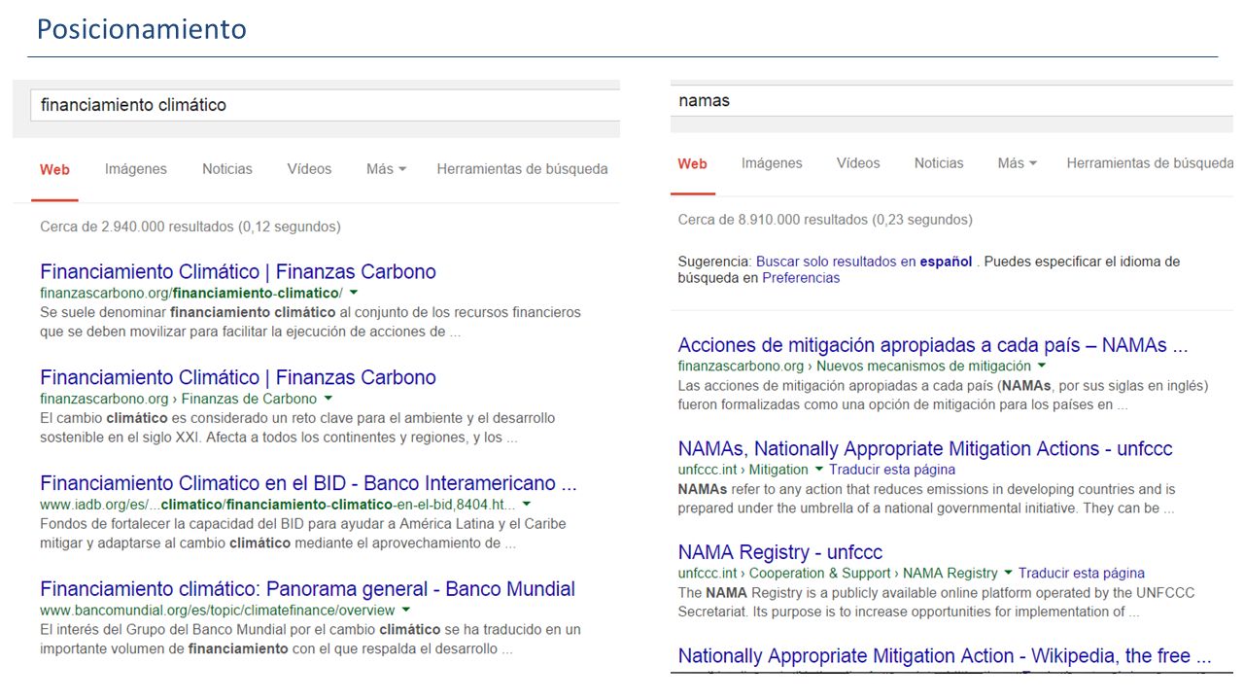This screenshot has width=1244, height=700.
Task: Click 'Traducir esta página' for the Mitigation result
Action: click(x=892, y=470)
